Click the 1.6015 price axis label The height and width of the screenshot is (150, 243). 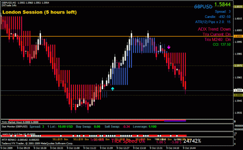point(238,19)
